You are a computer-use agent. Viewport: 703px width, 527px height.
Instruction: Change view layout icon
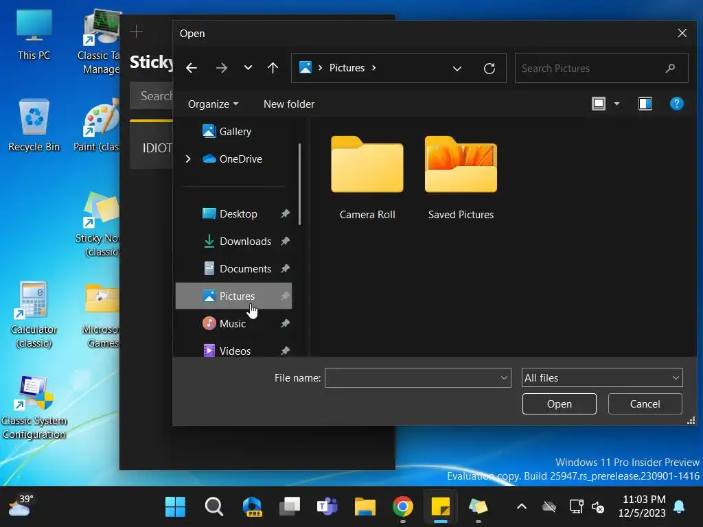(599, 104)
